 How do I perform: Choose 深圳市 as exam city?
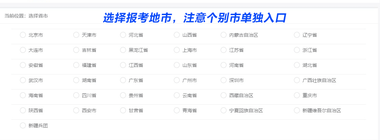click(224, 80)
